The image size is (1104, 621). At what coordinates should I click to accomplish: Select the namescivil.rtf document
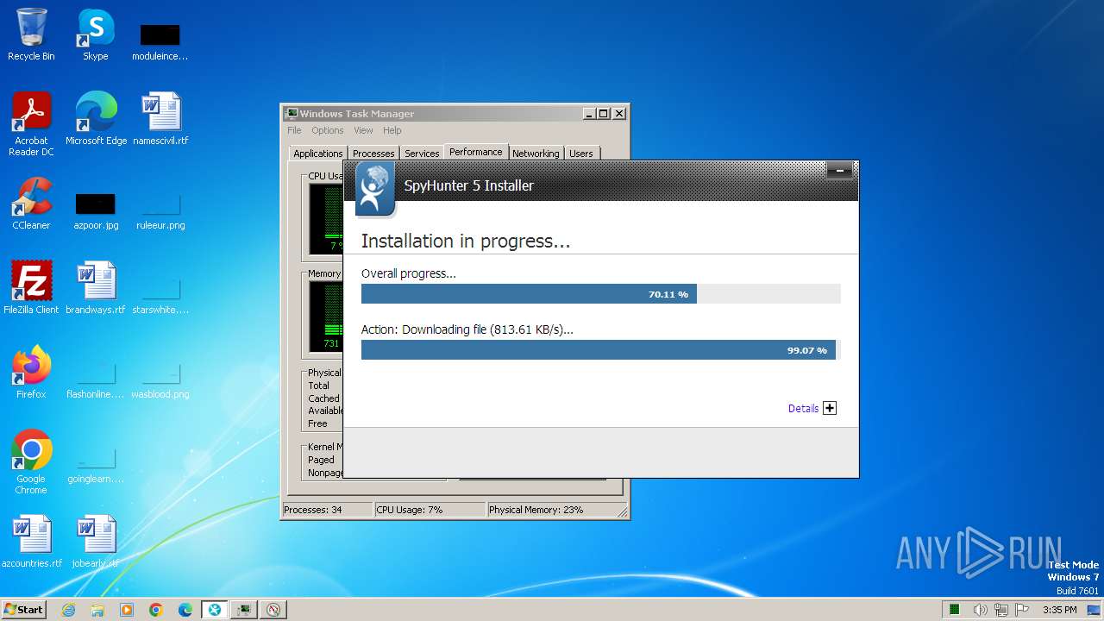pos(160,119)
